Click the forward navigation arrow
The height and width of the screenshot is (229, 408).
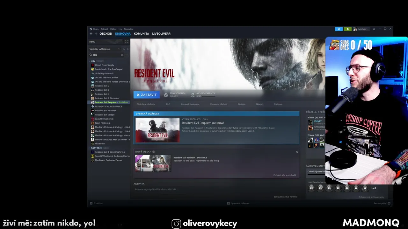[x=96, y=34]
